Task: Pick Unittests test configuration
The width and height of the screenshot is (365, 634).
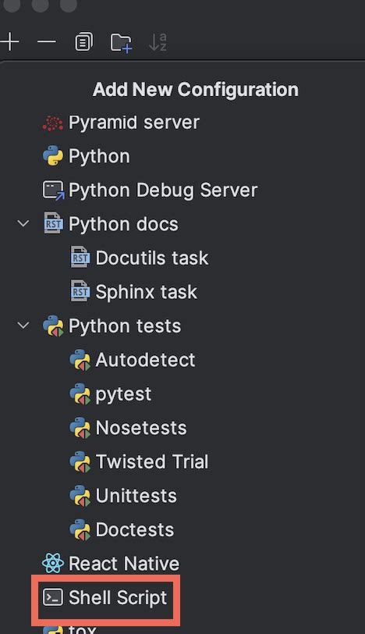Action: 136,496
